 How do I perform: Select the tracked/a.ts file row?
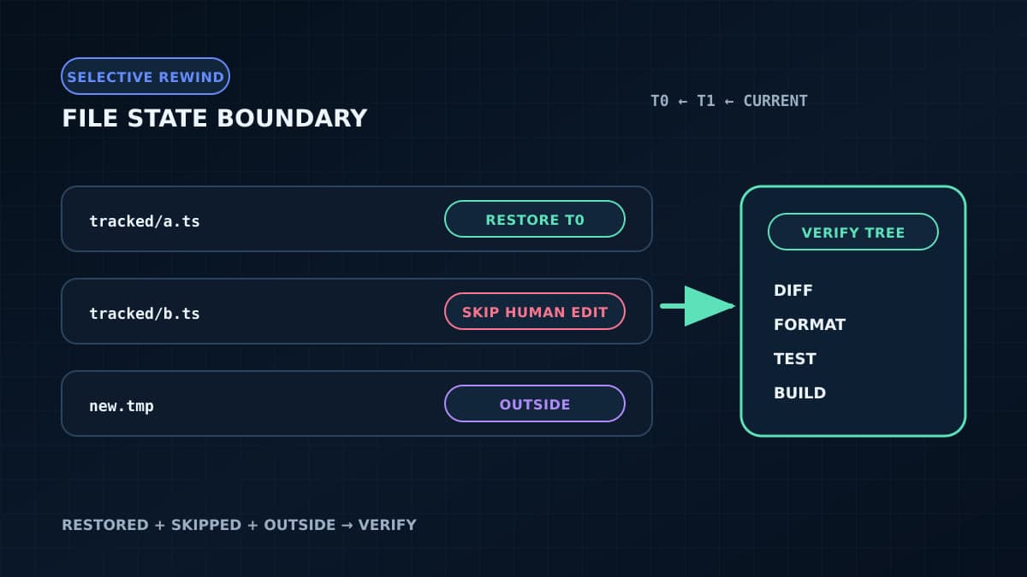pos(357,219)
